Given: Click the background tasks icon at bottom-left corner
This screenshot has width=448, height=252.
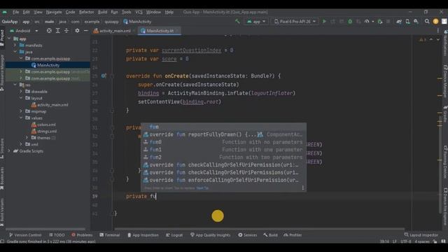Looking at the screenshot, I should point(3,241).
